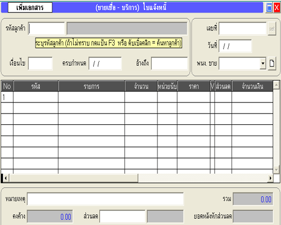The width and height of the screenshot is (281, 225).
Task: Click the small 'set' button next to เลขที่
Action: (271, 29)
